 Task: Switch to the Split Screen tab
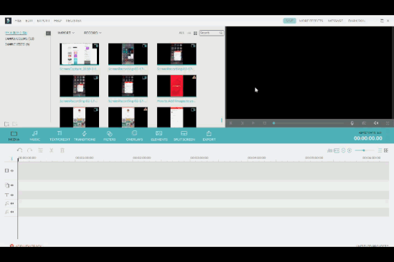(x=184, y=136)
